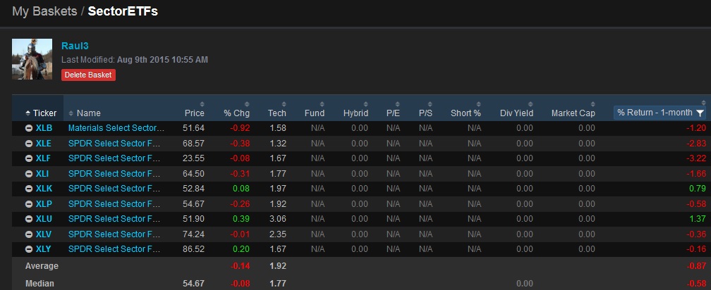Sort by Fund column header
Screen dimensions: 711x290
315,113
